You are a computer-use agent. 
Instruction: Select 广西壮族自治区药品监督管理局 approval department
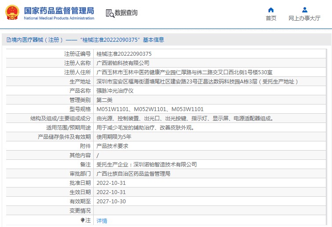click(x=133, y=174)
